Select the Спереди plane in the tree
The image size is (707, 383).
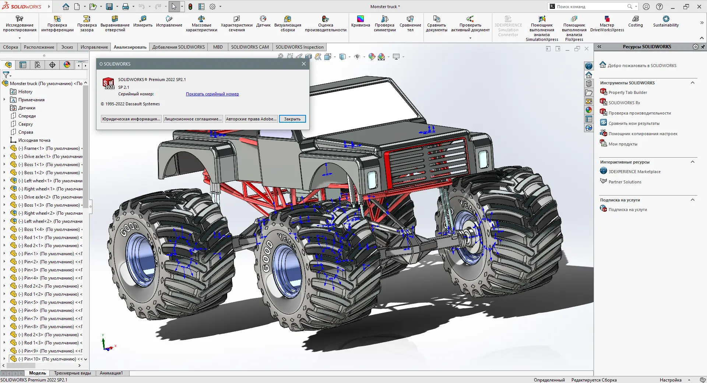pyautogui.click(x=27, y=116)
